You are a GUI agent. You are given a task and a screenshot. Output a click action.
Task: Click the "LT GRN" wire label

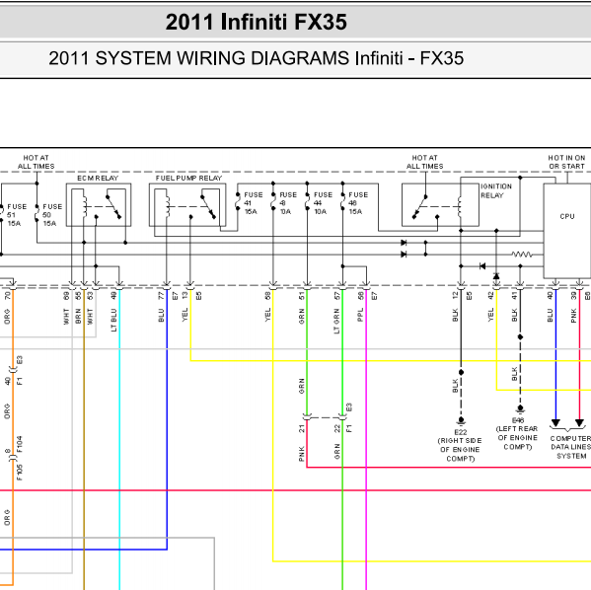click(336, 322)
